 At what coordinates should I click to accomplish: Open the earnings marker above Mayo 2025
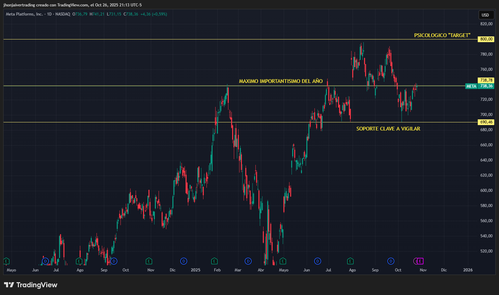pos(283,261)
